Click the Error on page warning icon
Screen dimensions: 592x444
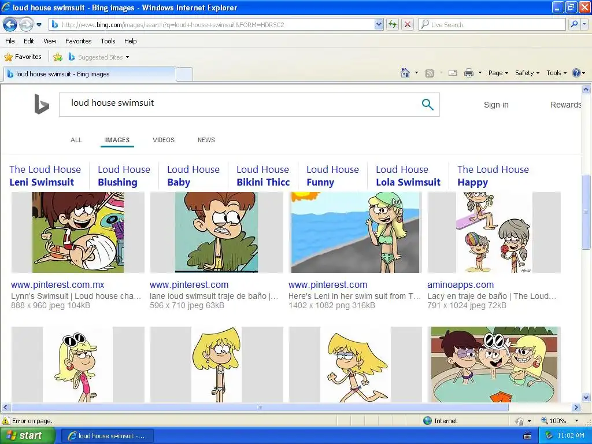(6, 421)
